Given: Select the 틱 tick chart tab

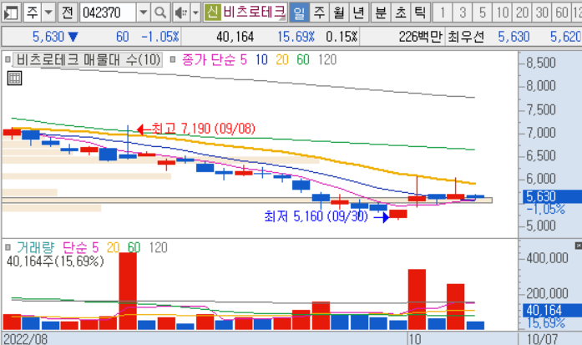Looking at the screenshot, I should (421, 13).
